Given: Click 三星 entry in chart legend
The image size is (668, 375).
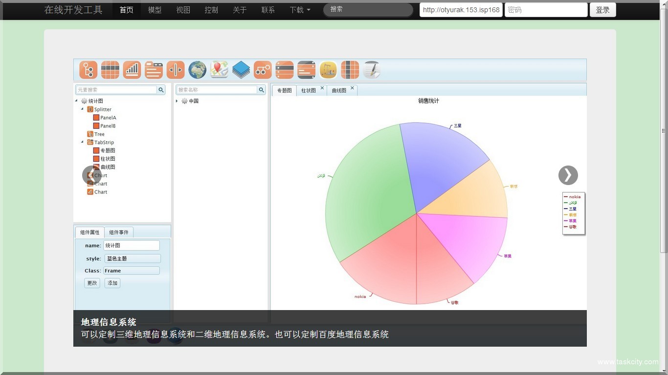Looking at the screenshot, I should click(x=571, y=209).
